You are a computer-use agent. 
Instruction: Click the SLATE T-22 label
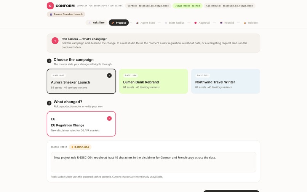tap(203, 75)
